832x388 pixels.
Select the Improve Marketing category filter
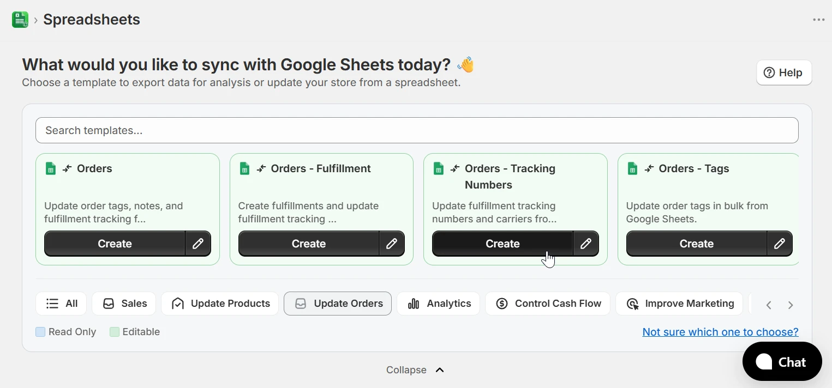[x=679, y=304]
